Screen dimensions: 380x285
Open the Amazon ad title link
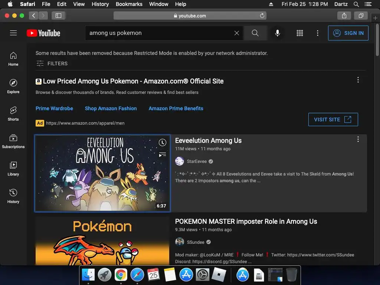(133, 81)
